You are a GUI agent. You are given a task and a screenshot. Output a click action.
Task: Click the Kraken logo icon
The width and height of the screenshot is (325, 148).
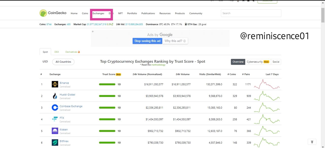[x=55, y=131]
